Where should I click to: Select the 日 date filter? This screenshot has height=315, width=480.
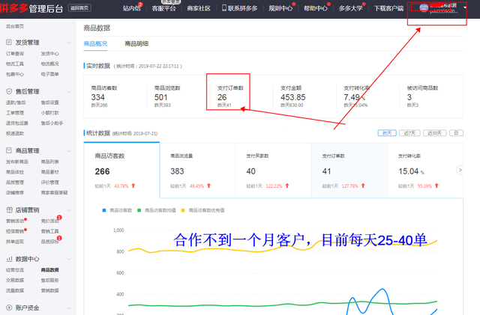456,133
